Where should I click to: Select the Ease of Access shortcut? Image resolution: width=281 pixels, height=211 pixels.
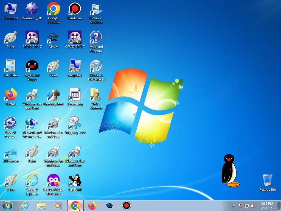[11, 127]
